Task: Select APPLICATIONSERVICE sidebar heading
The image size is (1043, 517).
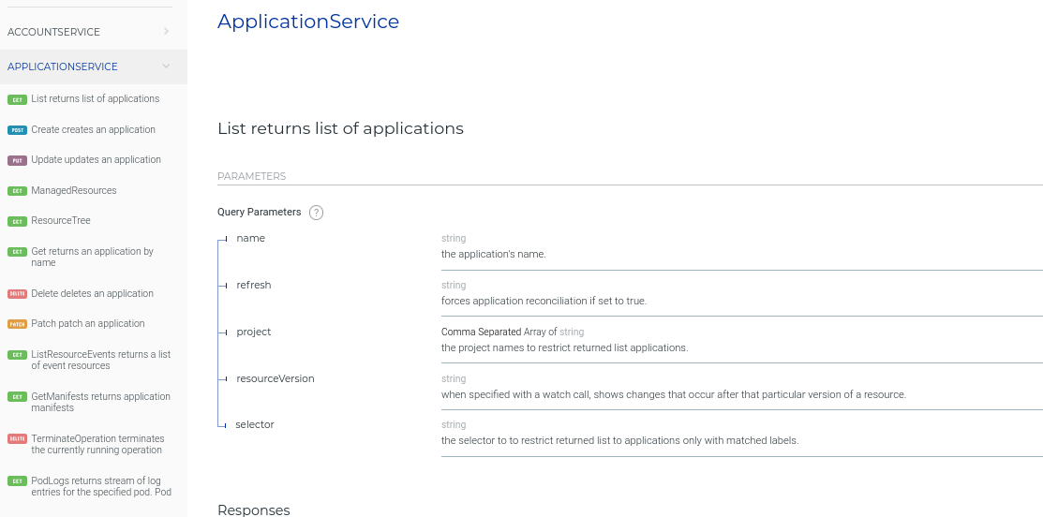Action: pyautogui.click(x=63, y=66)
